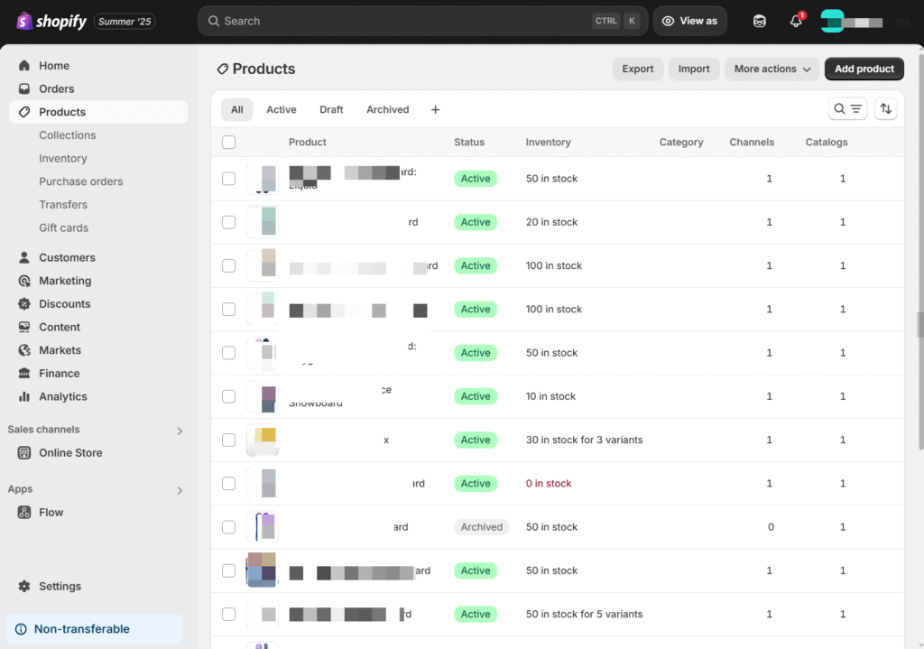Open Flow app in sidebar
The image size is (924, 649).
click(x=51, y=512)
